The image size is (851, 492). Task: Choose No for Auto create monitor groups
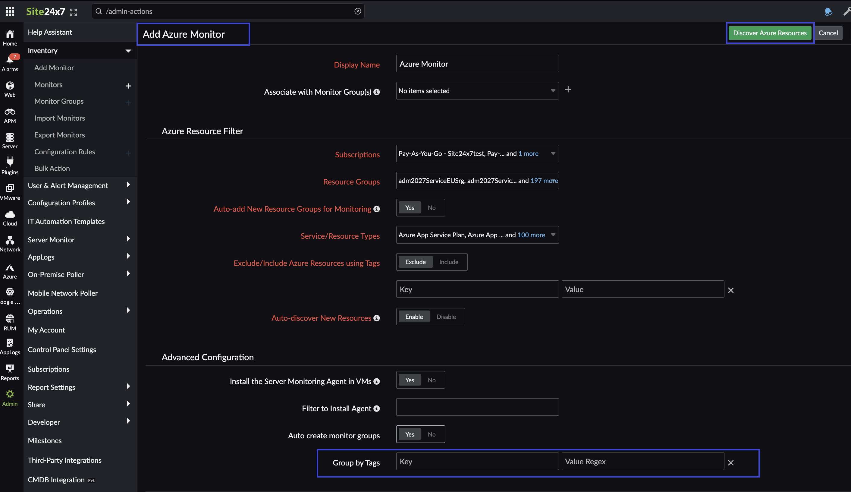[432, 434]
